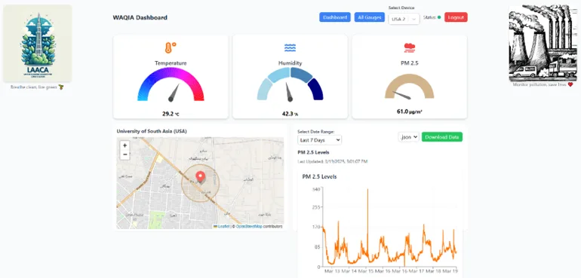Open the .json file format dropdown
The height and width of the screenshot is (278, 581).
click(x=408, y=137)
